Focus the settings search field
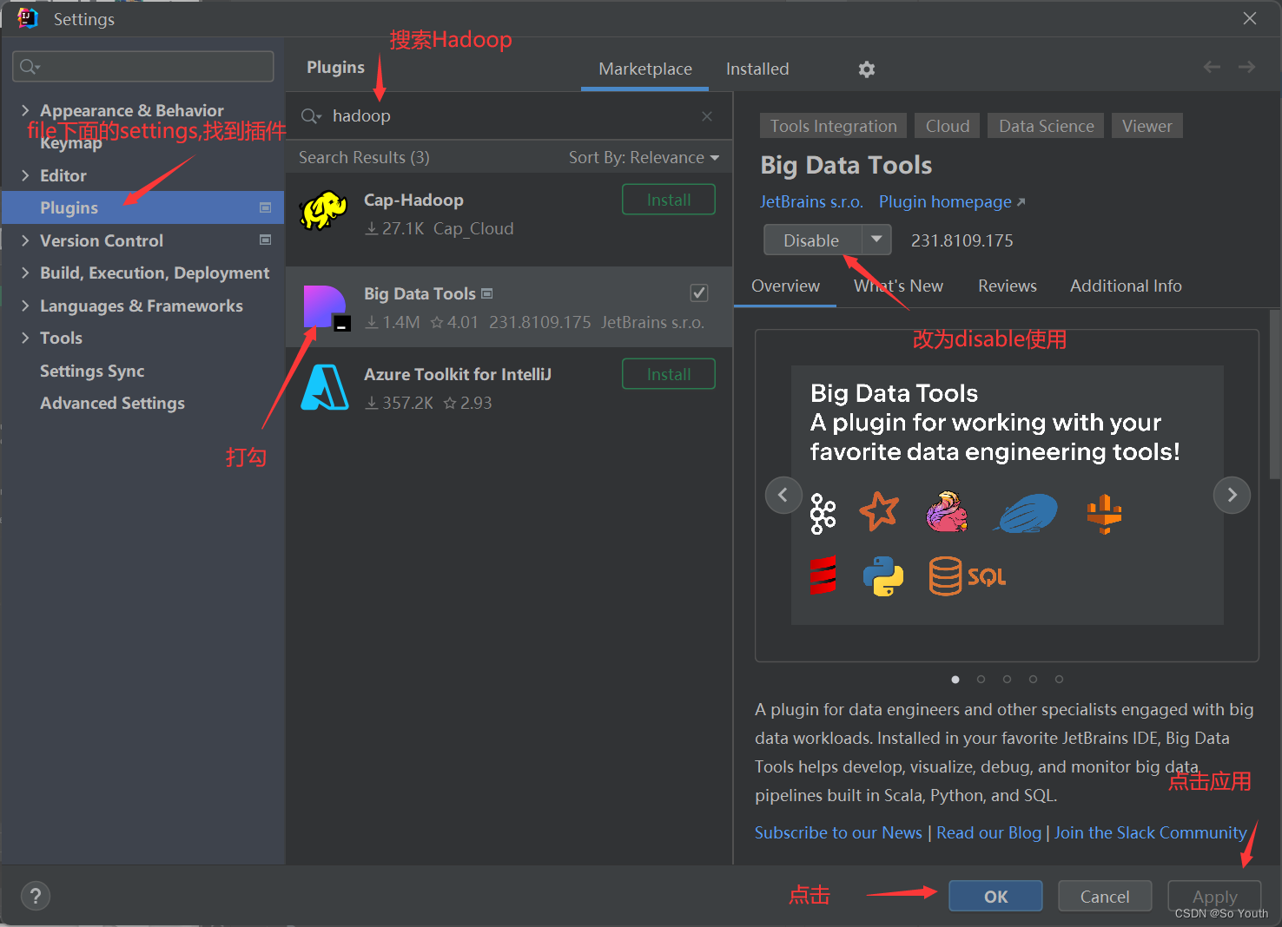 click(143, 67)
